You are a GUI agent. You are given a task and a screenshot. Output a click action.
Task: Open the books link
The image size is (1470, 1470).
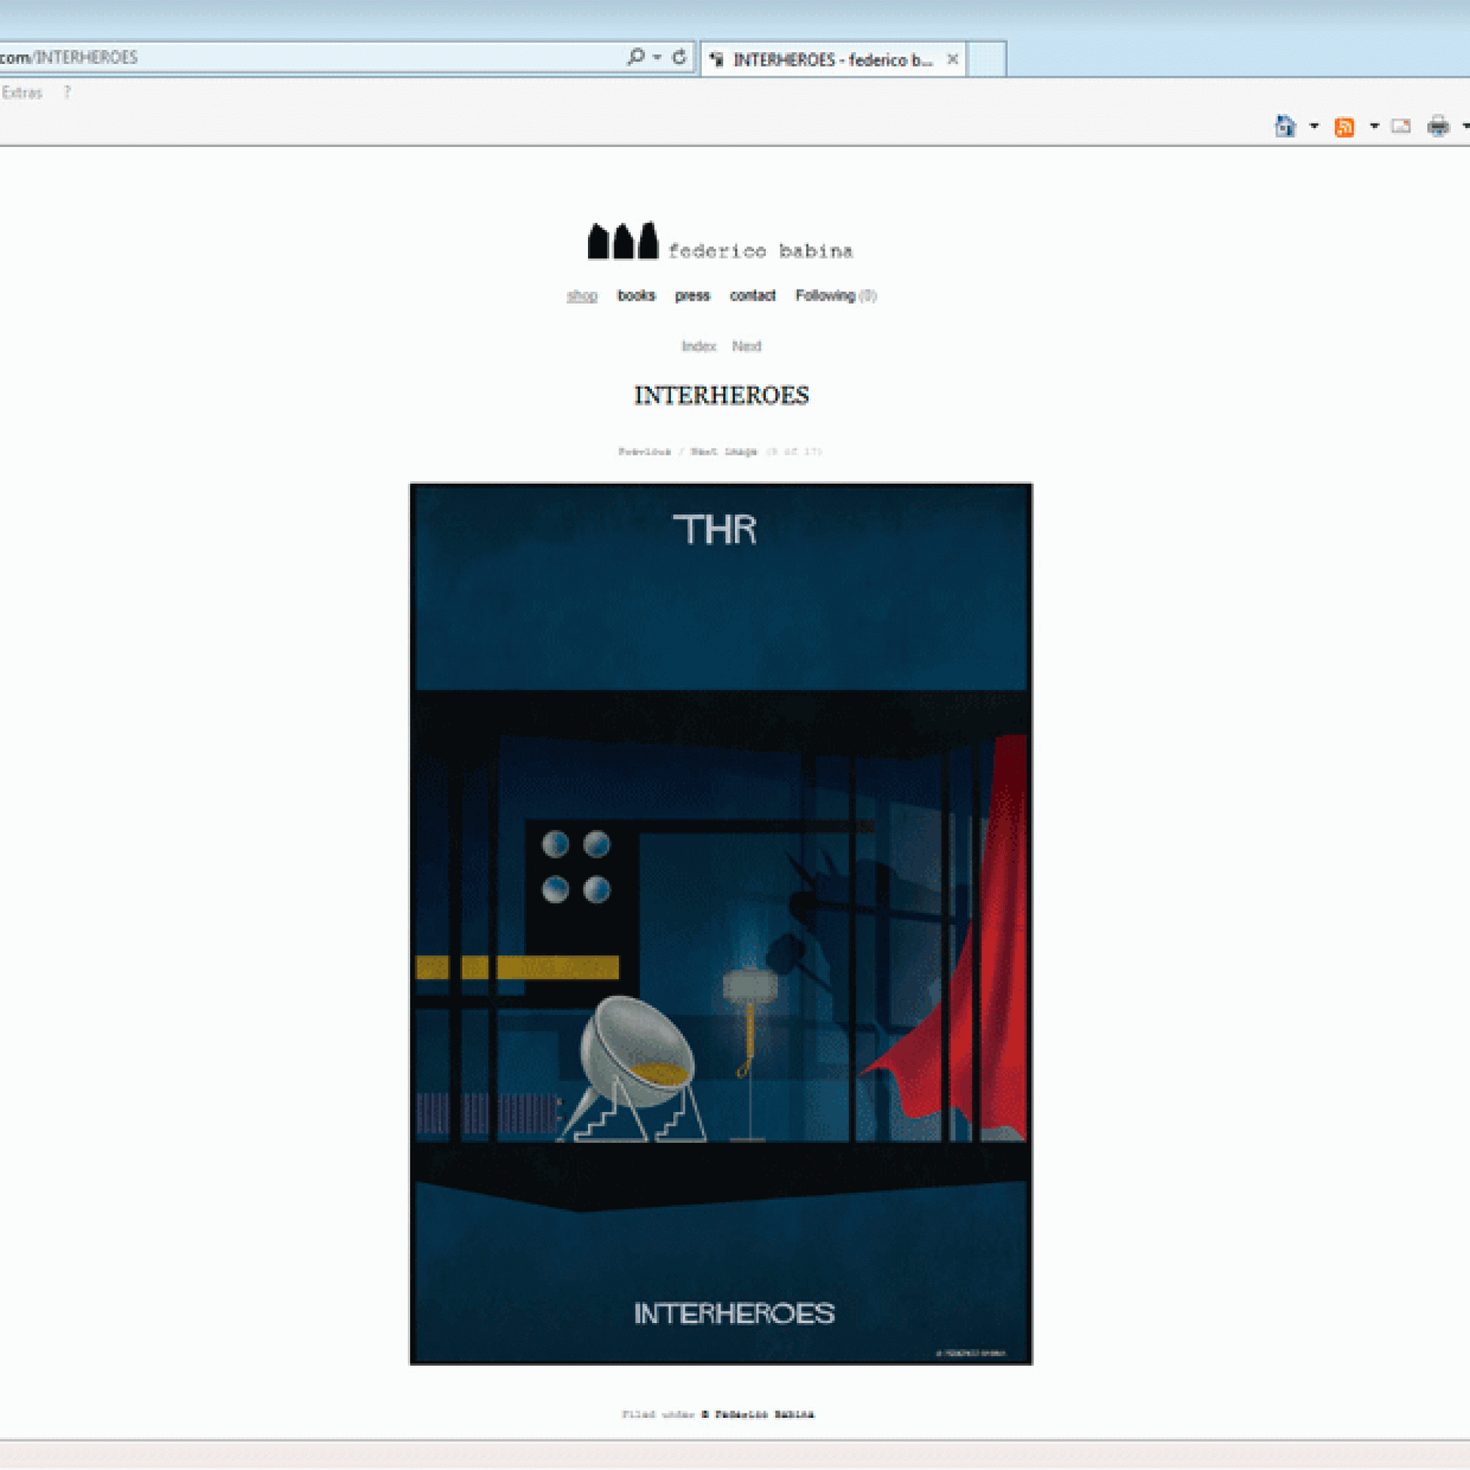coord(636,295)
